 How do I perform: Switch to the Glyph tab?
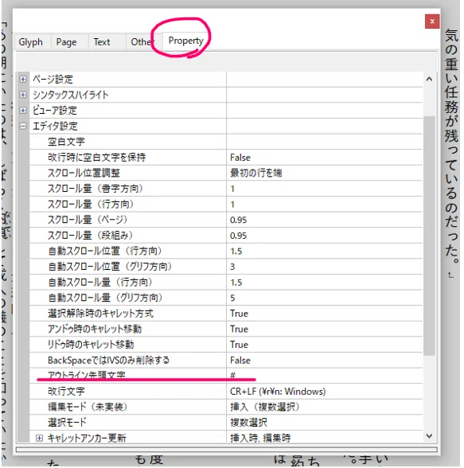pos(31,41)
